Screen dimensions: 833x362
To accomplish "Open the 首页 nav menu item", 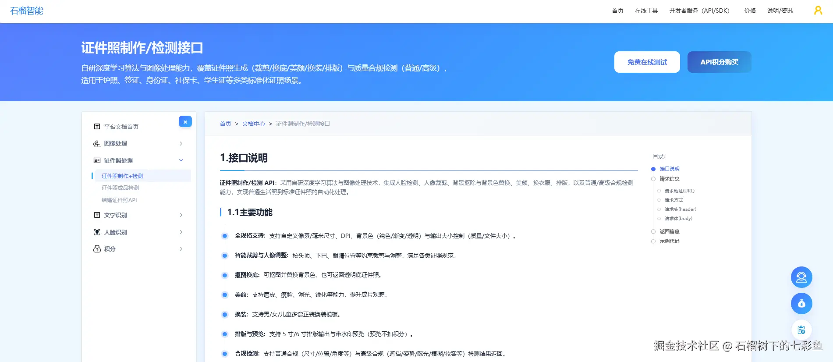I will (x=617, y=11).
